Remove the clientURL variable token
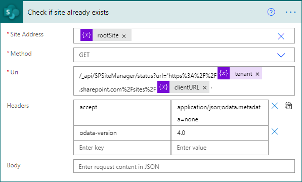 pos(205,88)
